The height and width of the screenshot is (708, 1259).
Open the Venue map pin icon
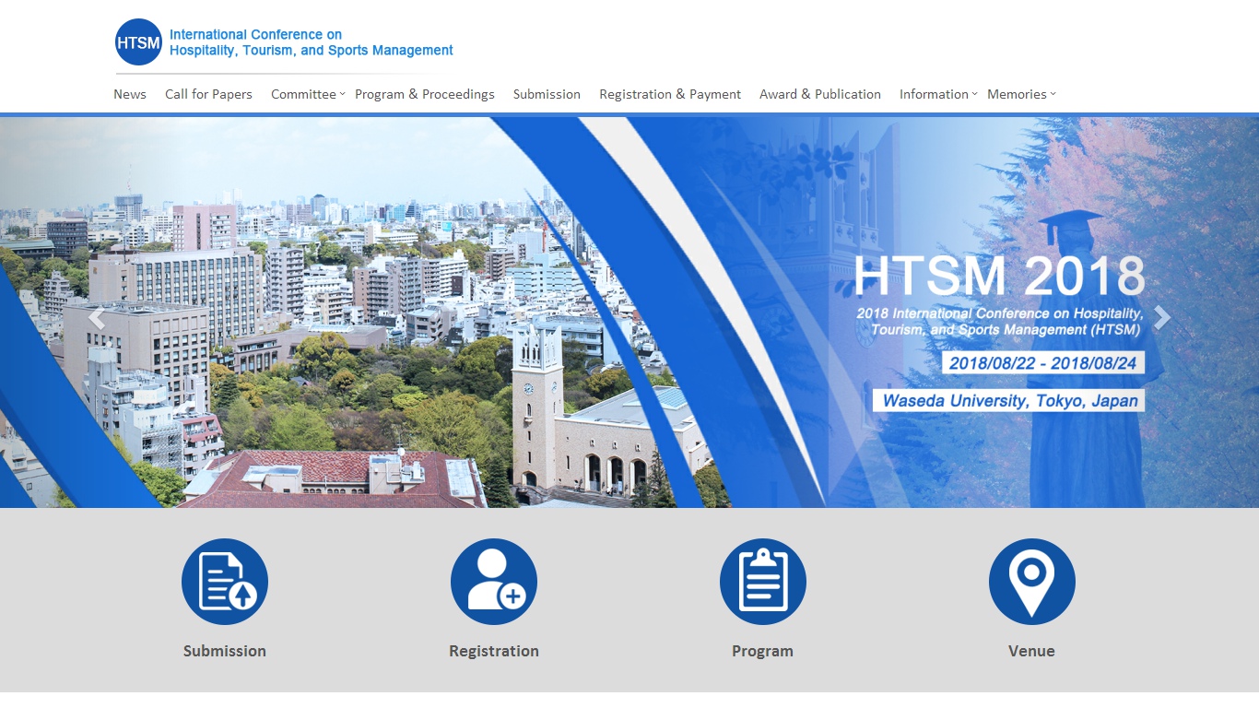click(x=1032, y=582)
